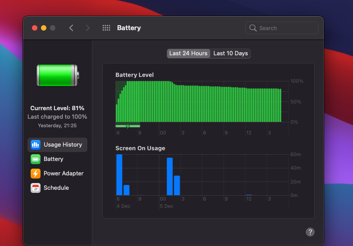Click the Yesterday, 21:25 timestamp
353x246 pixels.
tap(58, 125)
